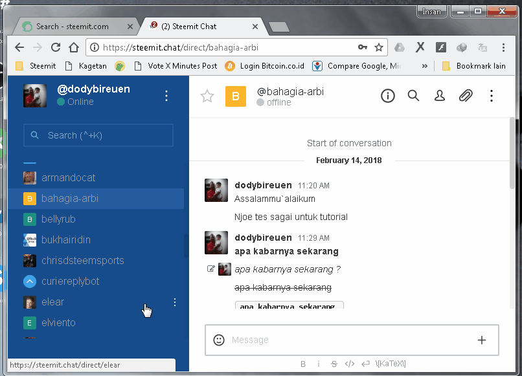Select the bahagia-arbi conversation in sidebar
Image resolution: width=522 pixels, height=376 pixels.
pos(96,199)
